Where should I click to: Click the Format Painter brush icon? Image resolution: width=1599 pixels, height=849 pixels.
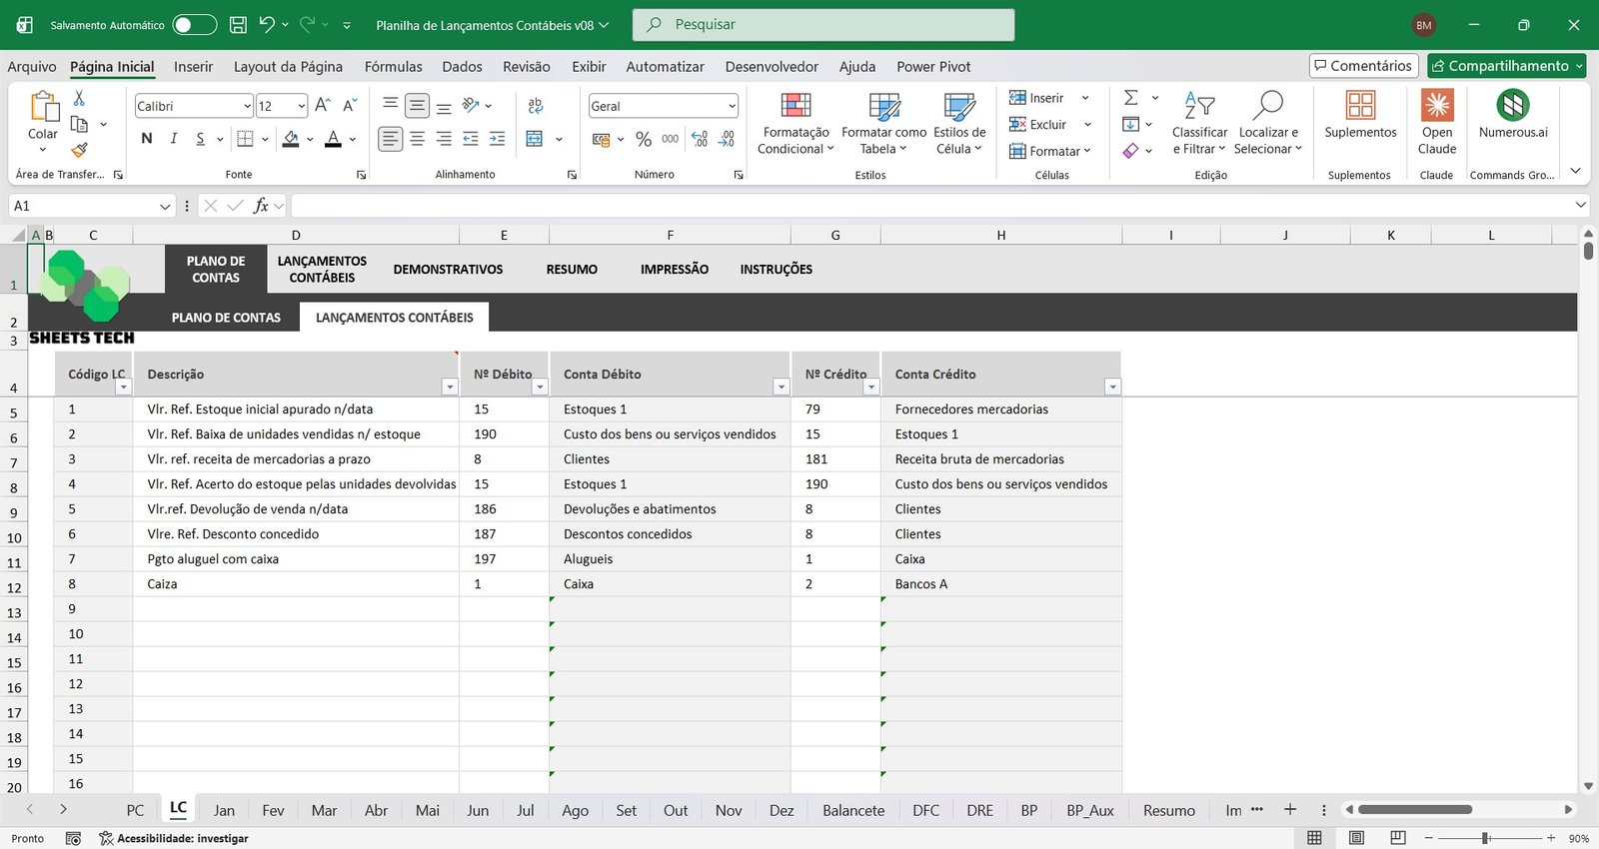(x=79, y=150)
